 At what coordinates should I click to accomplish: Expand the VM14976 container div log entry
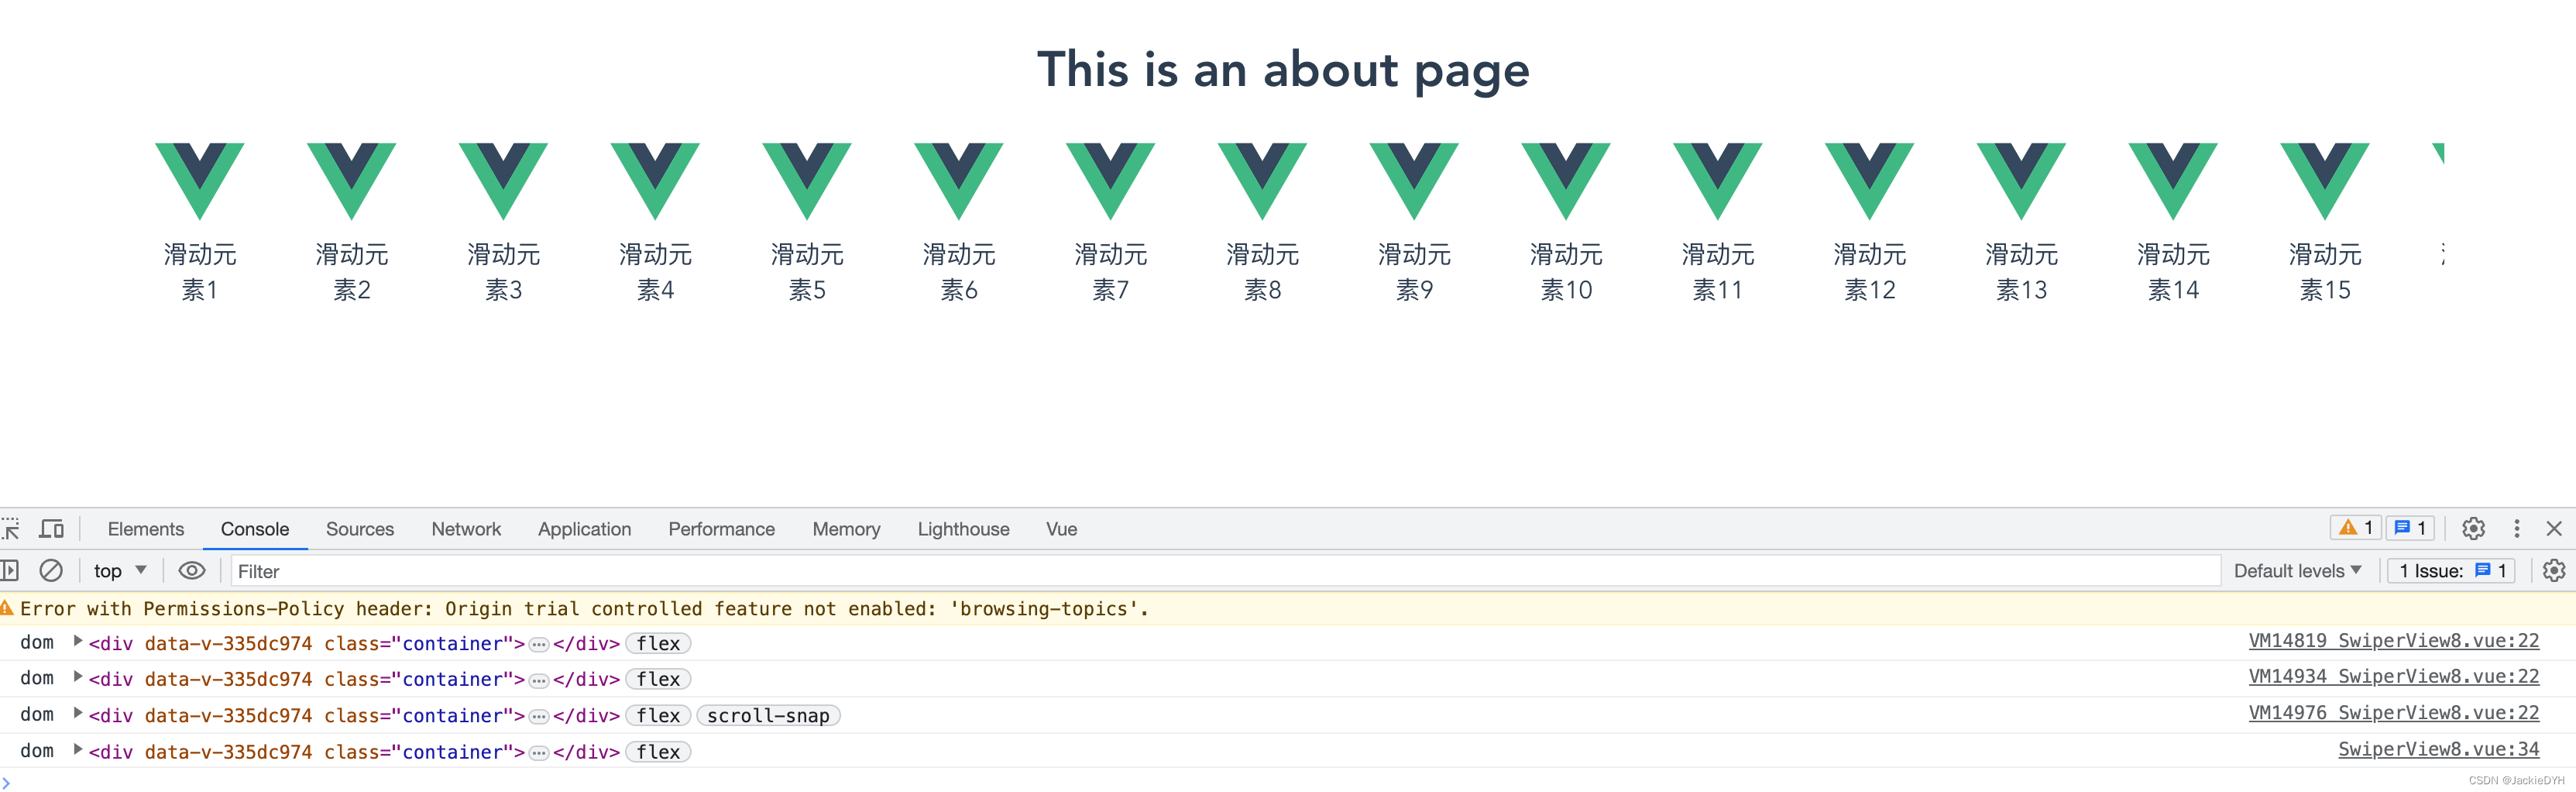tap(78, 714)
